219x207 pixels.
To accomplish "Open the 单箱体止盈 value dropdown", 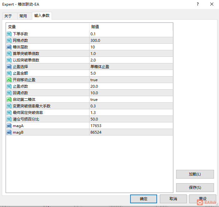I will (131, 67).
